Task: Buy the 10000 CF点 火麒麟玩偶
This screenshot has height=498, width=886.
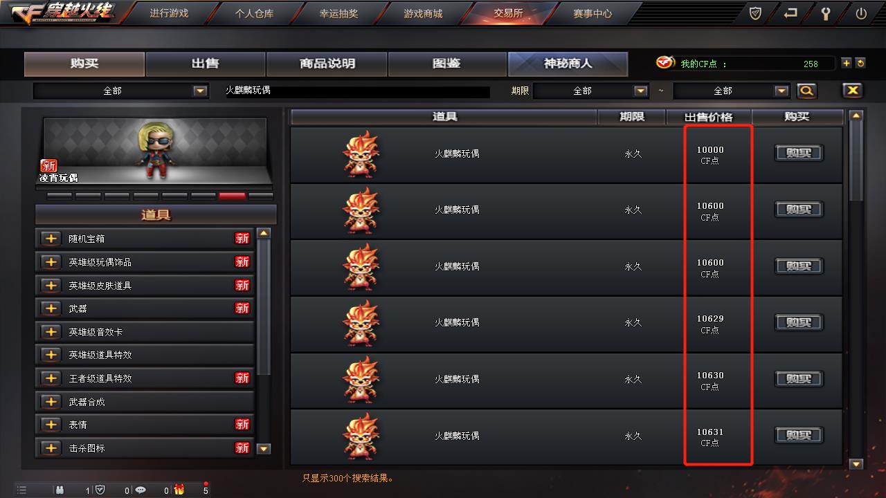Action: (799, 153)
